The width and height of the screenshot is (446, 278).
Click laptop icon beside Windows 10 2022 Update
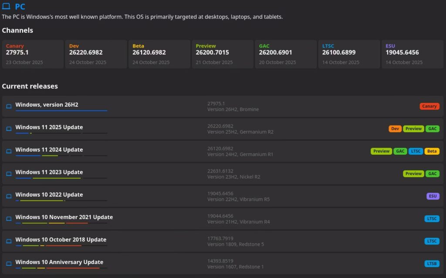coord(9,196)
